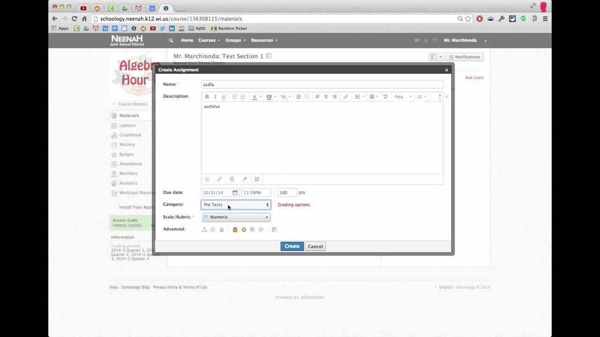Viewport: 600px width, 337px height.
Task: Insert a bulleted list
Action: click(235, 97)
